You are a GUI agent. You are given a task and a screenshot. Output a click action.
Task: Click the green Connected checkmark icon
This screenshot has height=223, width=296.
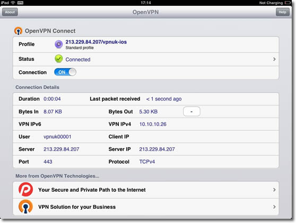coord(59,59)
